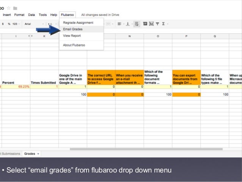242x182 pixels.
Task: Open dropdown arrow beside Sigma functions
Action: coord(168,24)
